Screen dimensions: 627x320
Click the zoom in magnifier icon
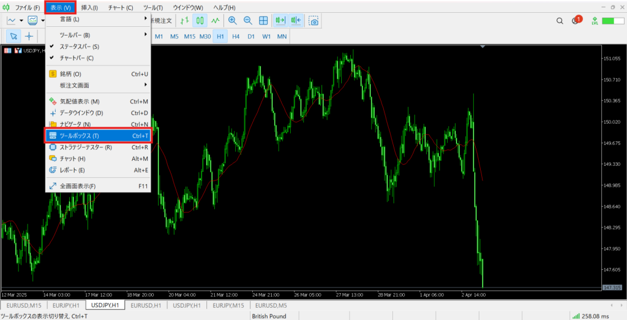(x=233, y=21)
